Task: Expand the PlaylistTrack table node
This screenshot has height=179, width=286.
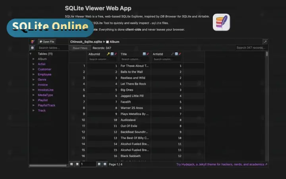Action: click(x=33, y=105)
